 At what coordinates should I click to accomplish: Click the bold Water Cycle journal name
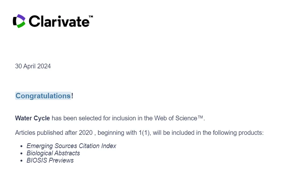(x=32, y=118)
